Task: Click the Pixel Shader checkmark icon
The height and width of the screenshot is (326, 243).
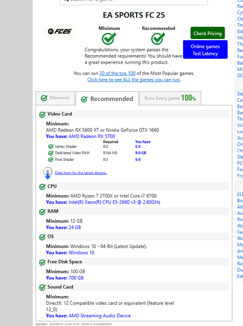Action: click(51, 159)
